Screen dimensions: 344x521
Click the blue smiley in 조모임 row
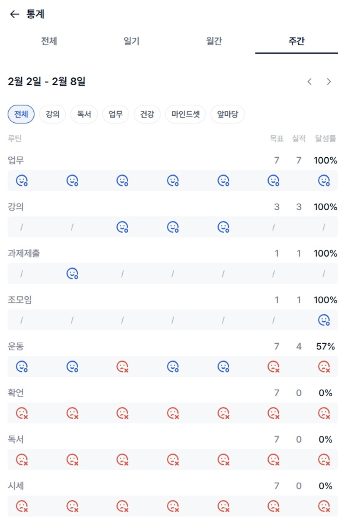pos(324,320)
